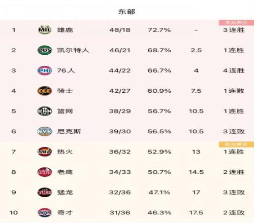
Task: Select the 东部 conference header
Action: [x=126, y=12]
